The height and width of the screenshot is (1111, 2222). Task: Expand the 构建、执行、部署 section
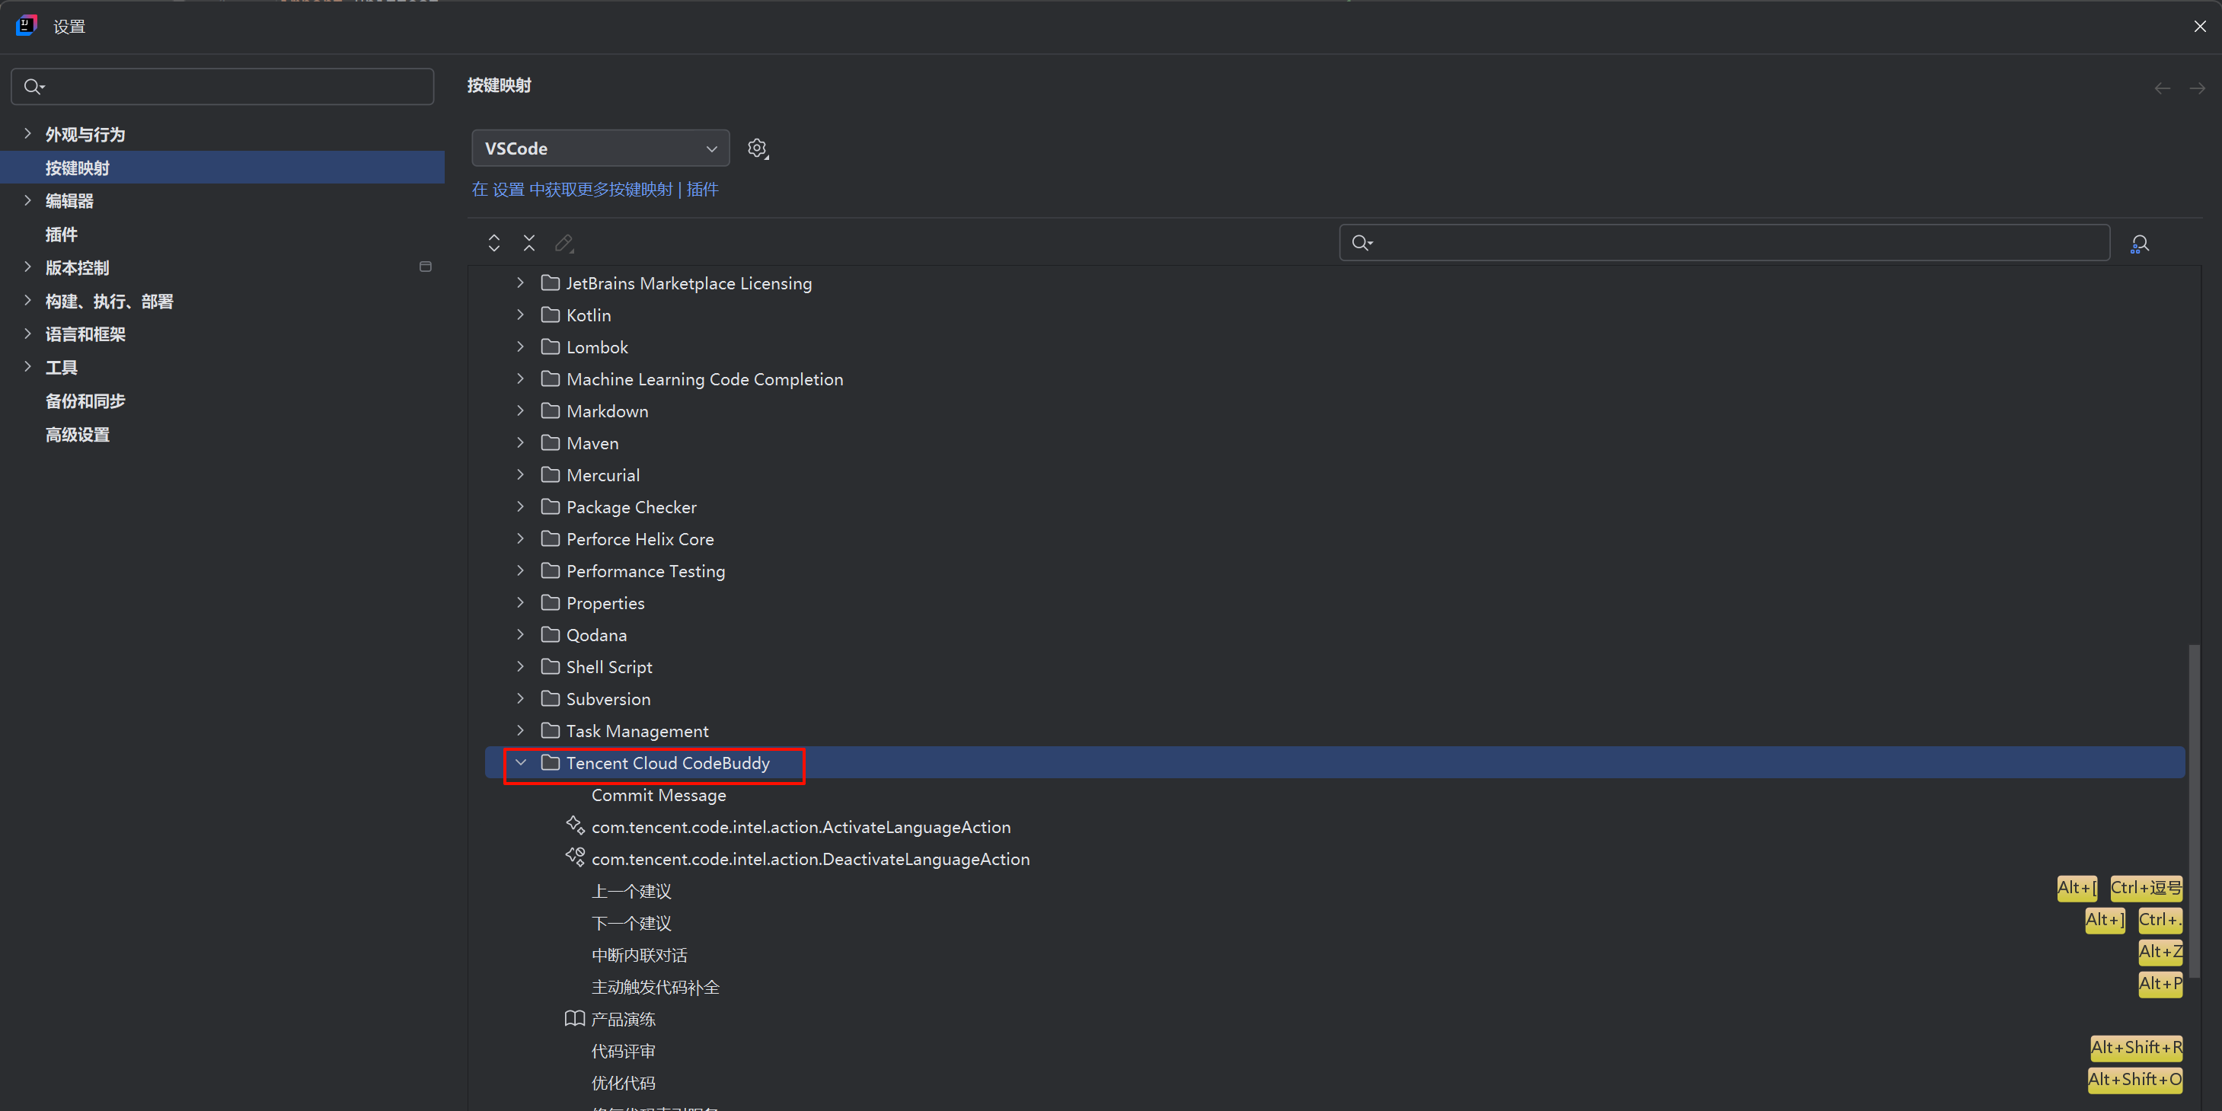tap(27, 300)
